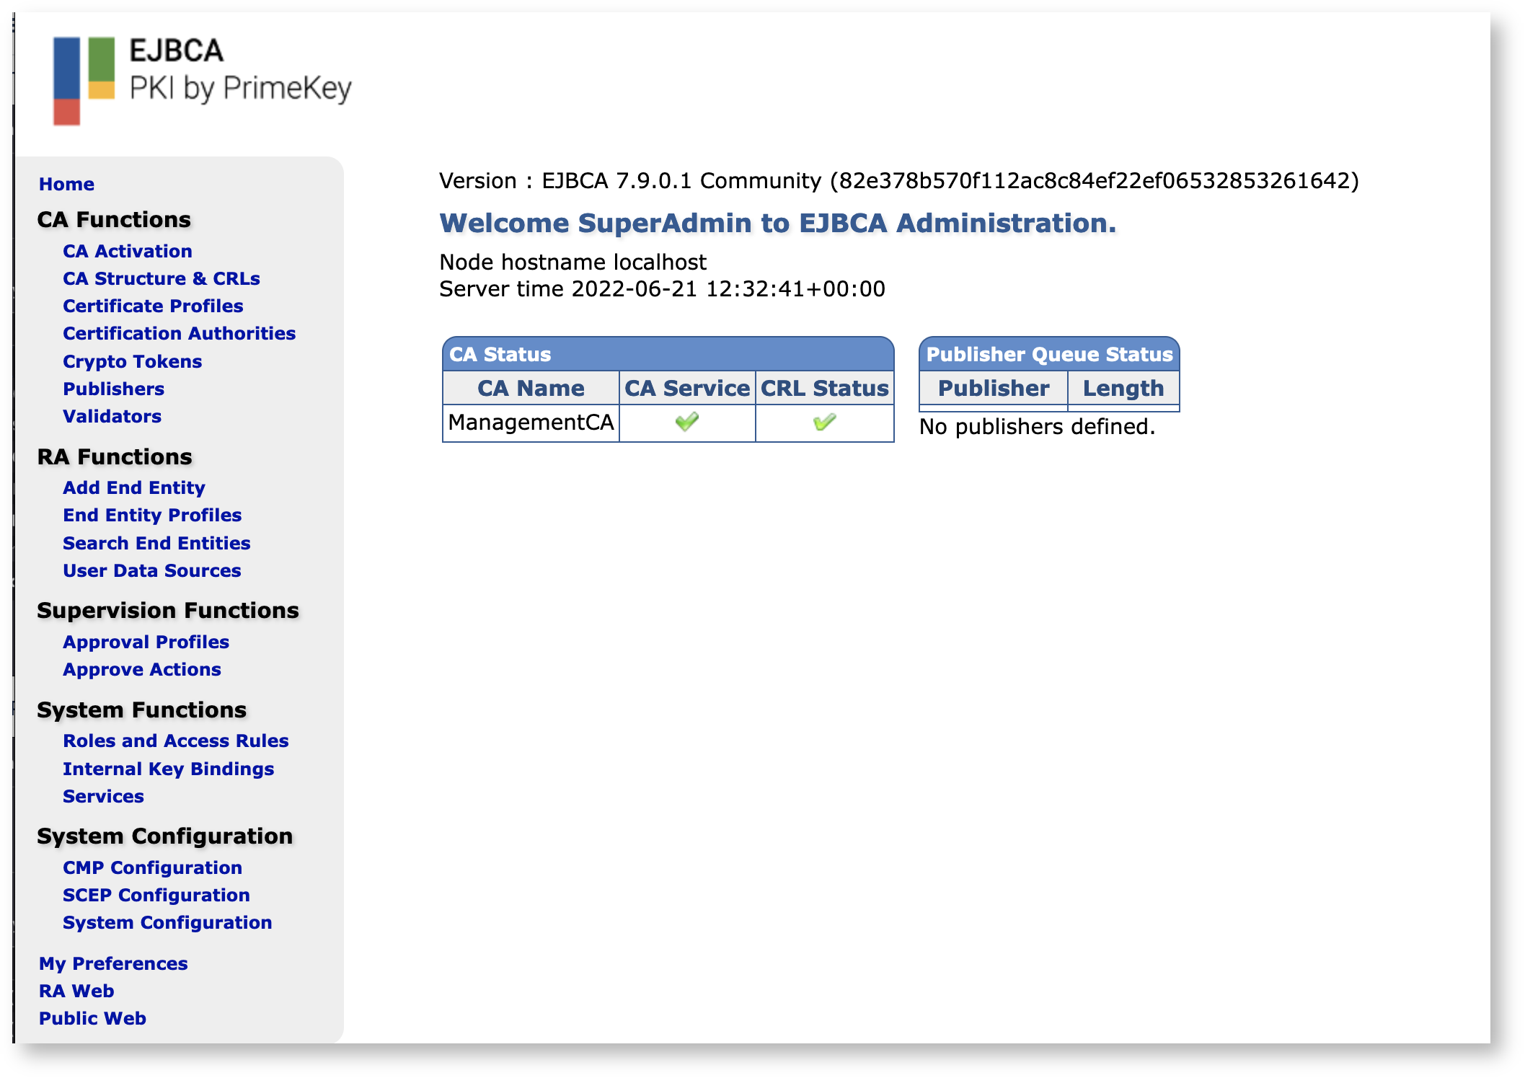
Task: Open Internal Key Bindings
Action: tap(168, 769)
